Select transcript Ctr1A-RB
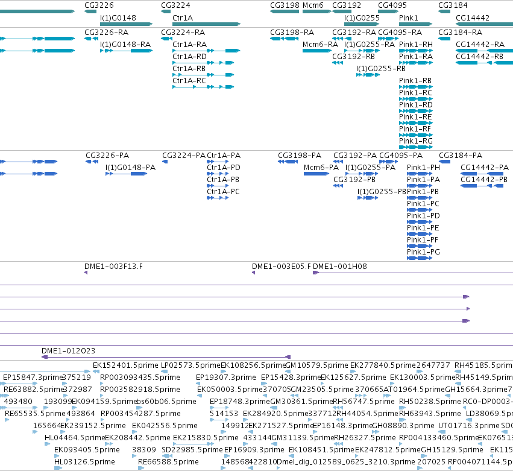The width and height of the screenshot is (513, 471). [x=189, y=69]
